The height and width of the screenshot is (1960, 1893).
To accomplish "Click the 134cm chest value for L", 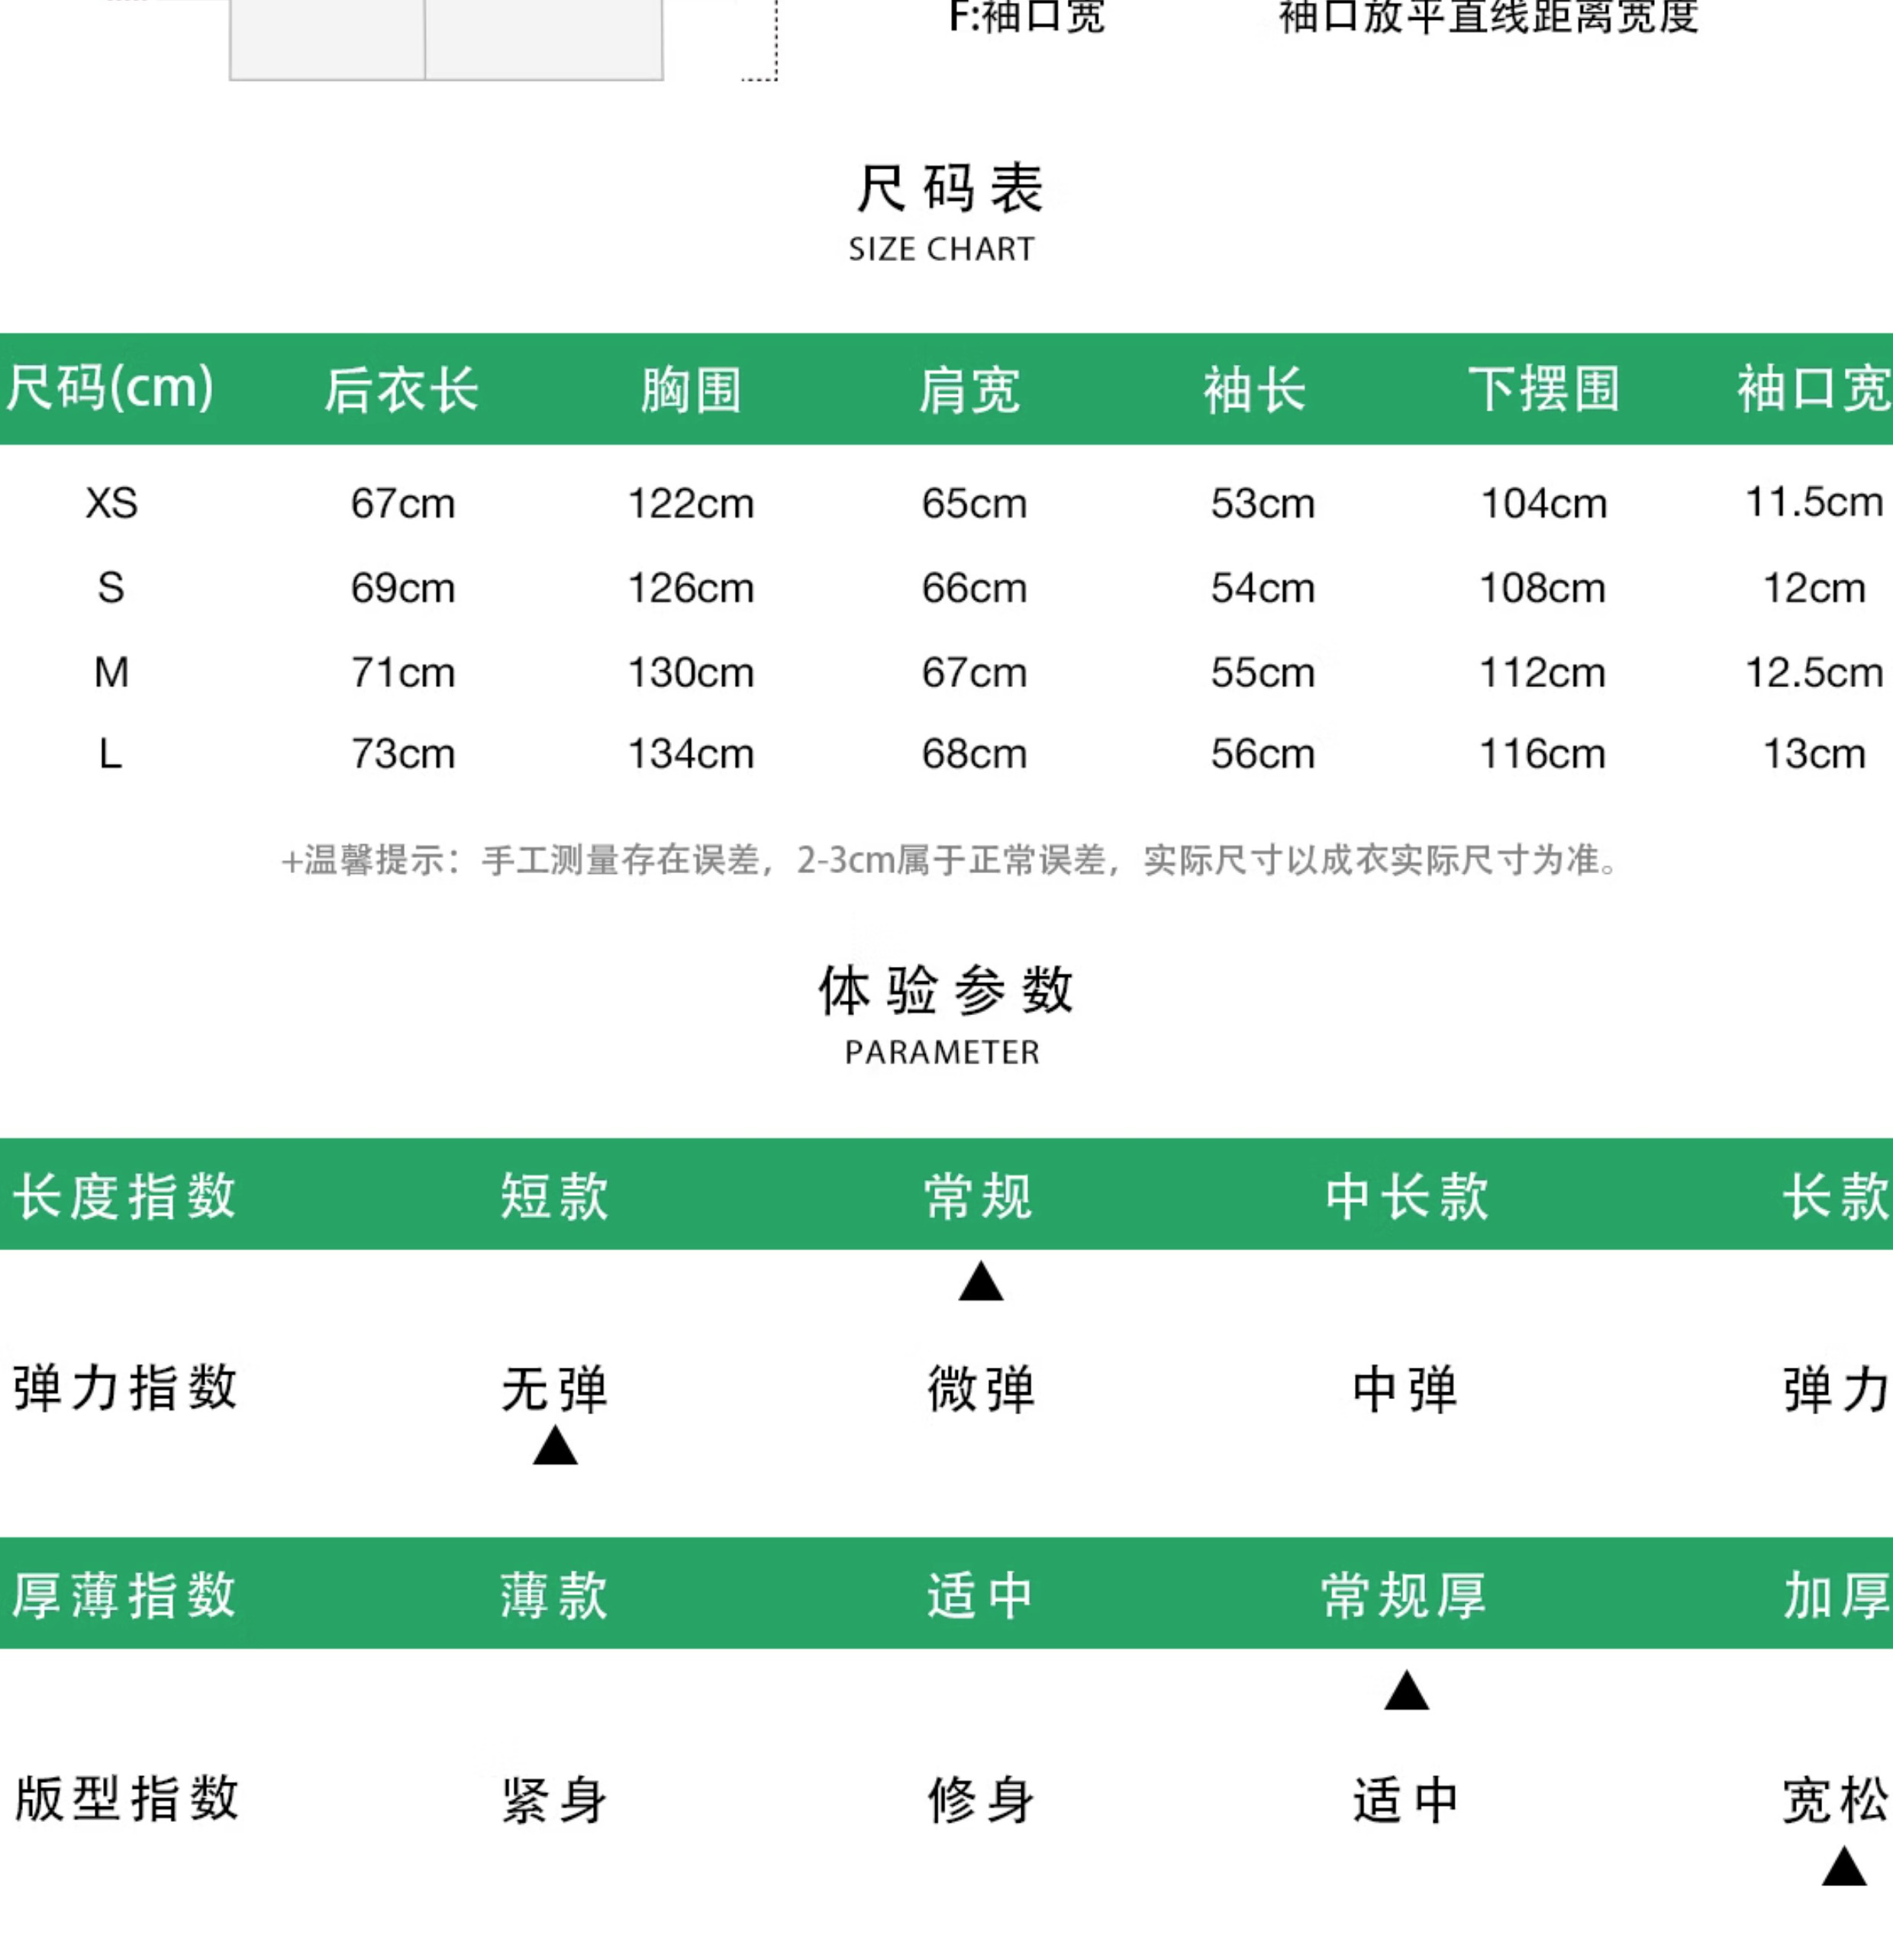I will 690,754.
